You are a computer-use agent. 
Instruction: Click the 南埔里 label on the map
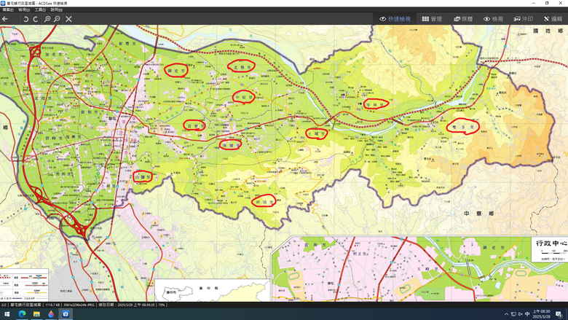231,145
